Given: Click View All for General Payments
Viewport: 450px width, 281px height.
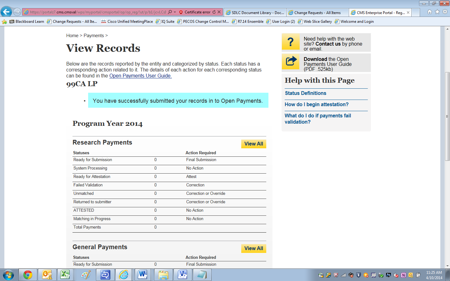Looking at the screenshot, I should [x=253, y=249].
